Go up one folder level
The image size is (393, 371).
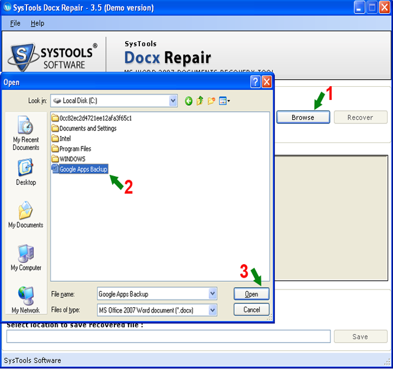pos(200,101)
